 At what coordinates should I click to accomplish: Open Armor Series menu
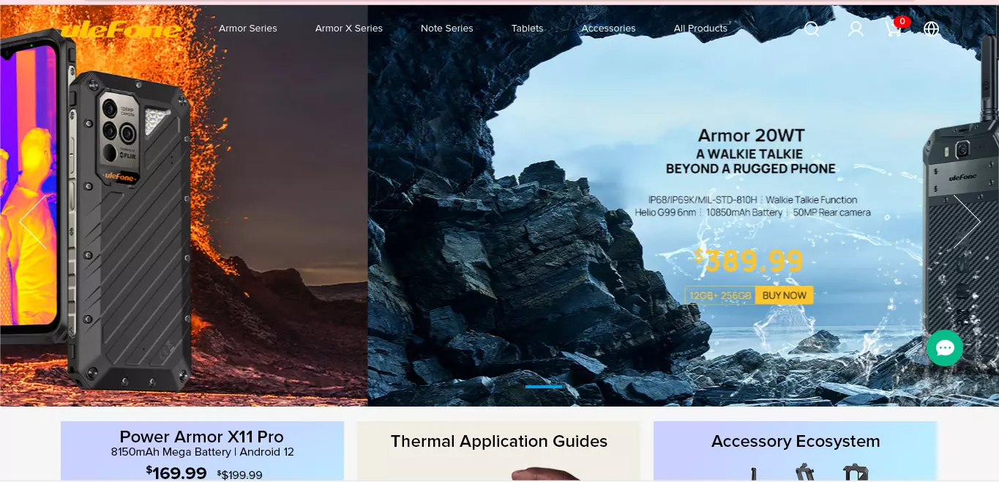(248, 29)
